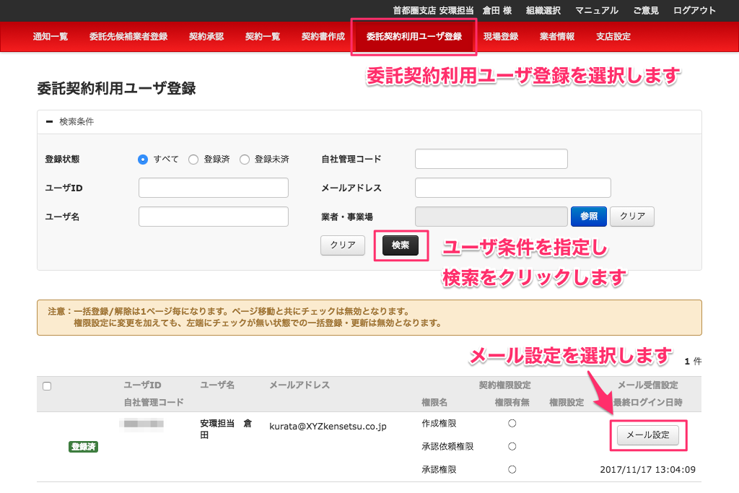Select the 登録未済 radio button
This screenshot has width=739, height=493.
point(245,160)
